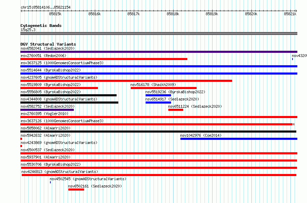
Task: Open nsv6500537 (Sedlazeck2020) label
Action: 48,150
